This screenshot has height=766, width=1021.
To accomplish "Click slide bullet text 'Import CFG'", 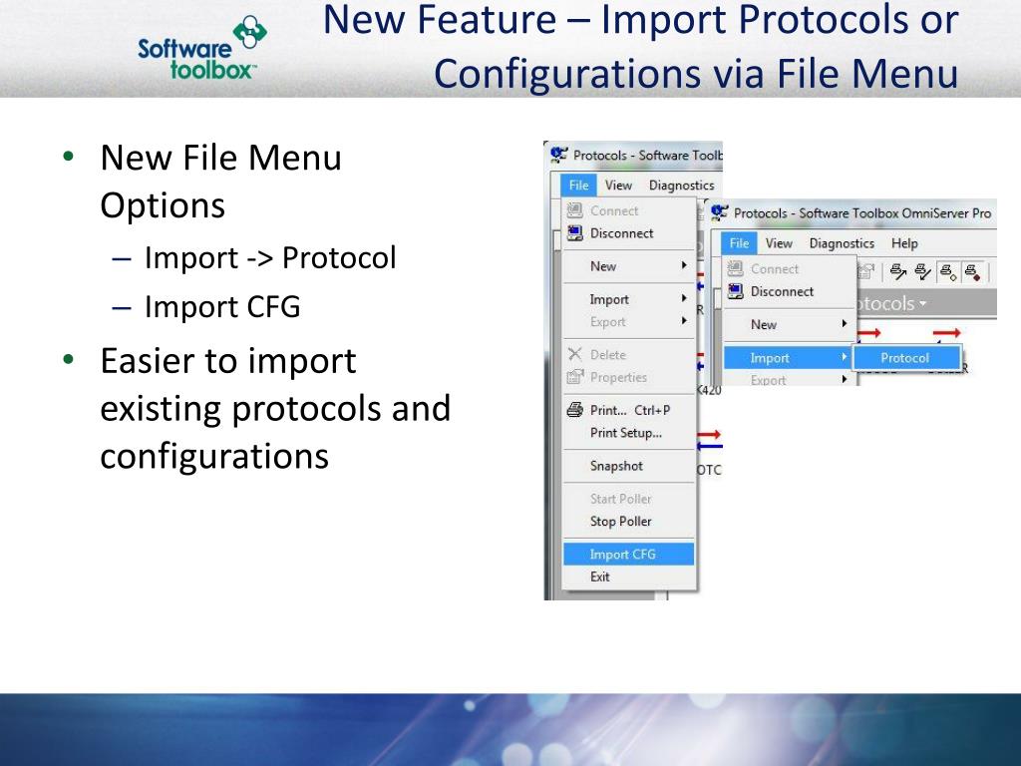I will point(222,306).
